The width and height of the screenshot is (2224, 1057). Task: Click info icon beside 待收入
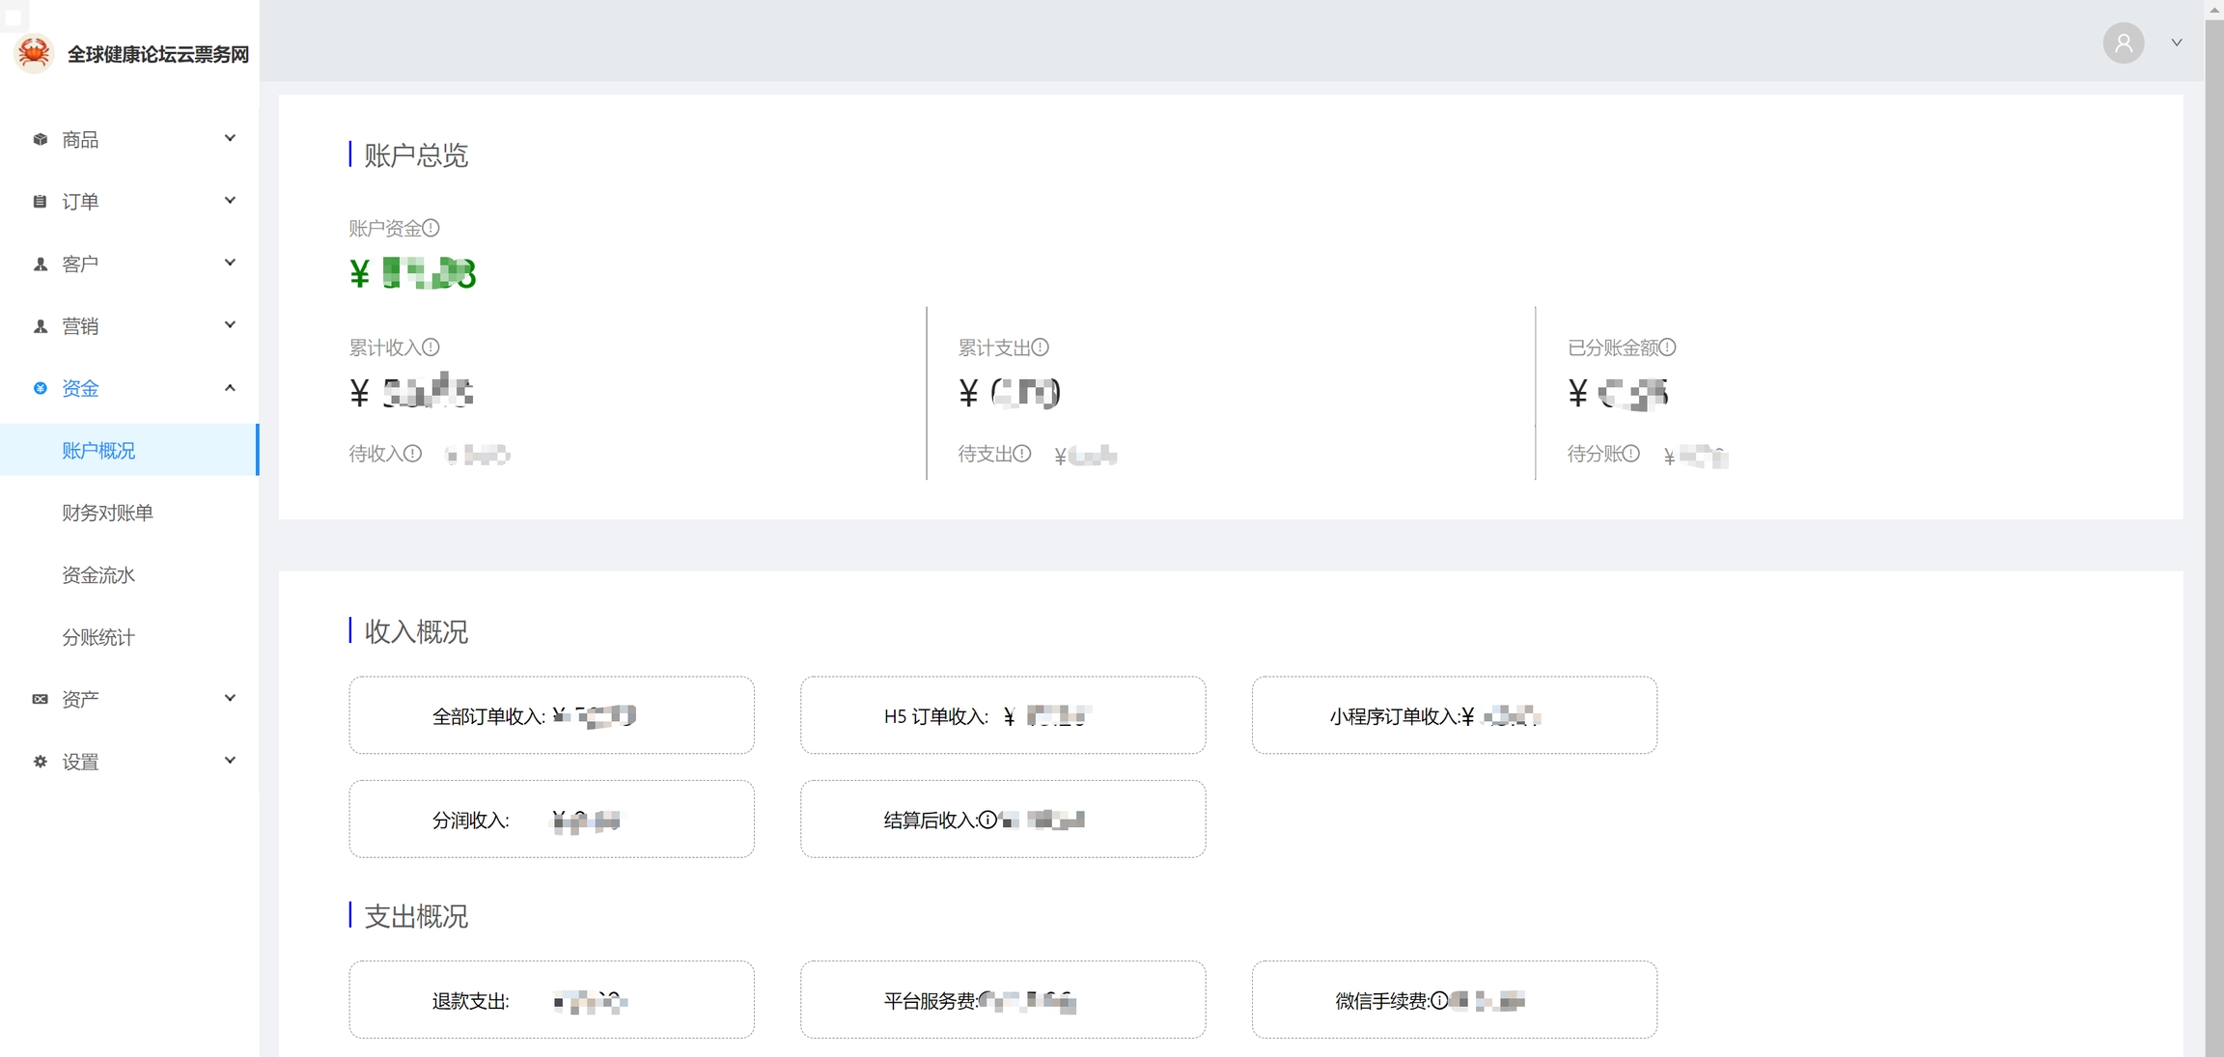coord(413,454)
